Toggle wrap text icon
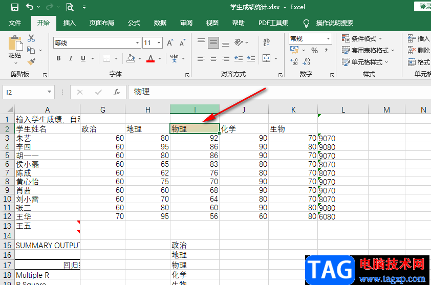Viewport: 431px width, 285px height. pos(266,42)
